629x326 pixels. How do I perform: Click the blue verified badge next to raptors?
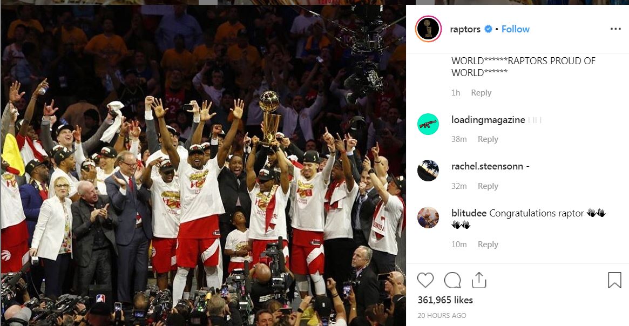pos(488,29)
